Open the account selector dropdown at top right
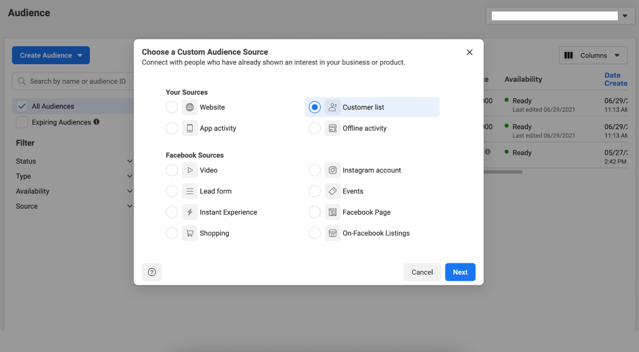Viewport: 639px width, 352px height. pos(560,16)
